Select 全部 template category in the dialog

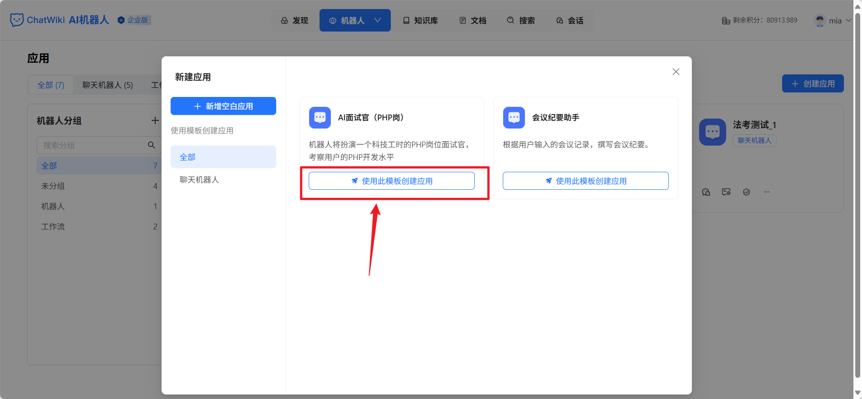coord(223,157)
